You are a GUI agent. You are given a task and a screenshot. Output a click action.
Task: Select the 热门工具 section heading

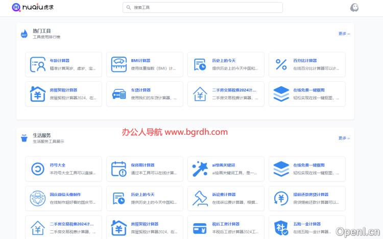click(42, 31)
